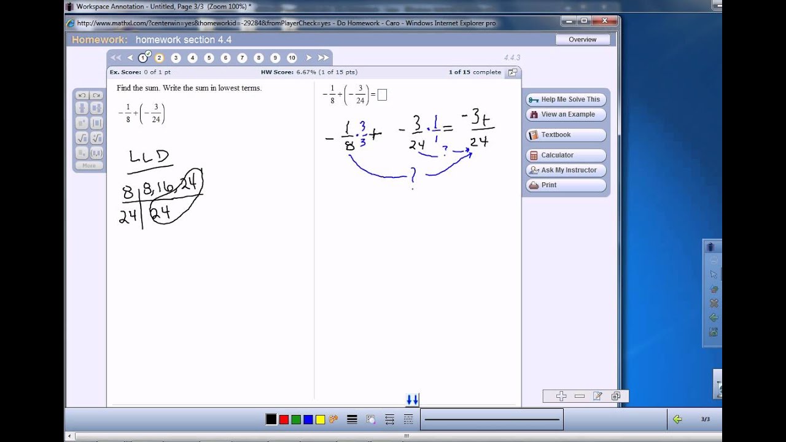
Task: Go to the next question arrow
Action: 309,58
